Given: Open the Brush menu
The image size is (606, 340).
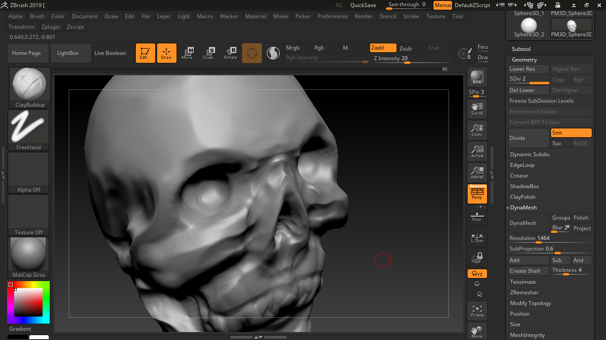Looking at the screenshot, I should pos(37,16).
